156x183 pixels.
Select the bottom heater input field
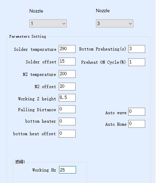pos(67,121)
